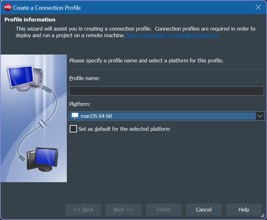This screenshot has height=220, width=267.
Task: Click the monitor icon inside Platform combo box
Action: coord(75,116)
